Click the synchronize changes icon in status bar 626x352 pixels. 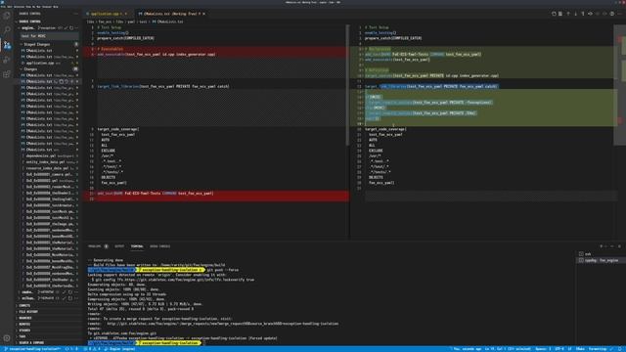[x=71, y=349]
